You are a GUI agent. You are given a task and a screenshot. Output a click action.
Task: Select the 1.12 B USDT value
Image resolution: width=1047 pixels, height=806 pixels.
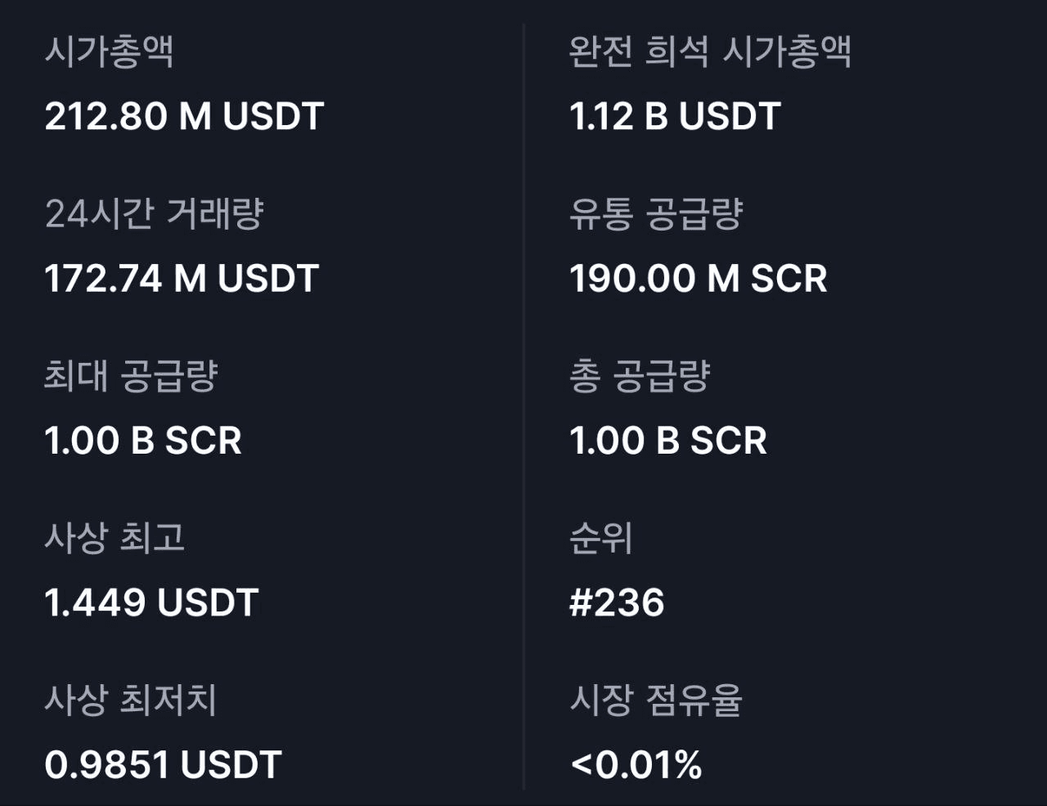point(675,116)
